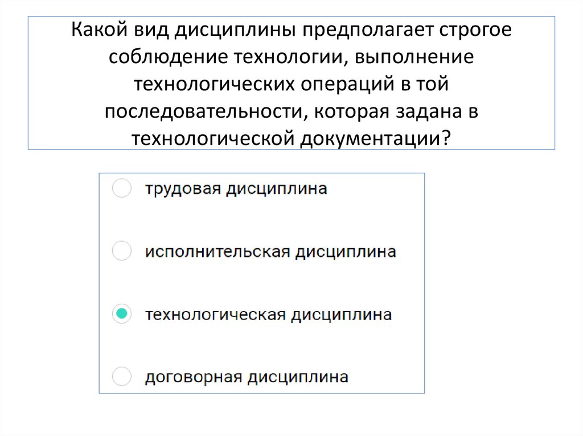Click the label text 'договорная дисциплина'
This screenshot has height=436, width=583.
247,377
